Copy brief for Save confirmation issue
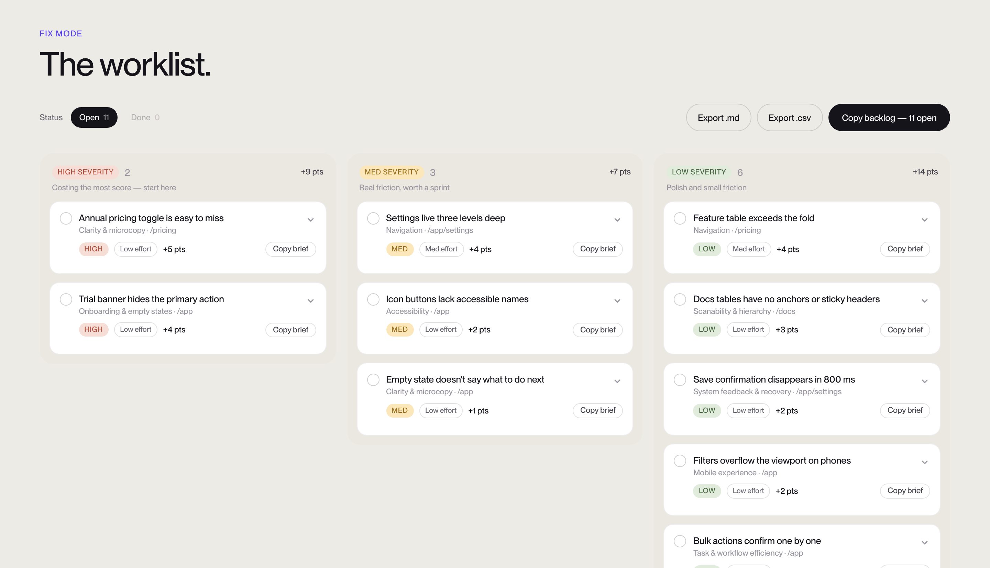Viewport: 990px width, 568px height. pyautogui.click(x=905, y=410)
